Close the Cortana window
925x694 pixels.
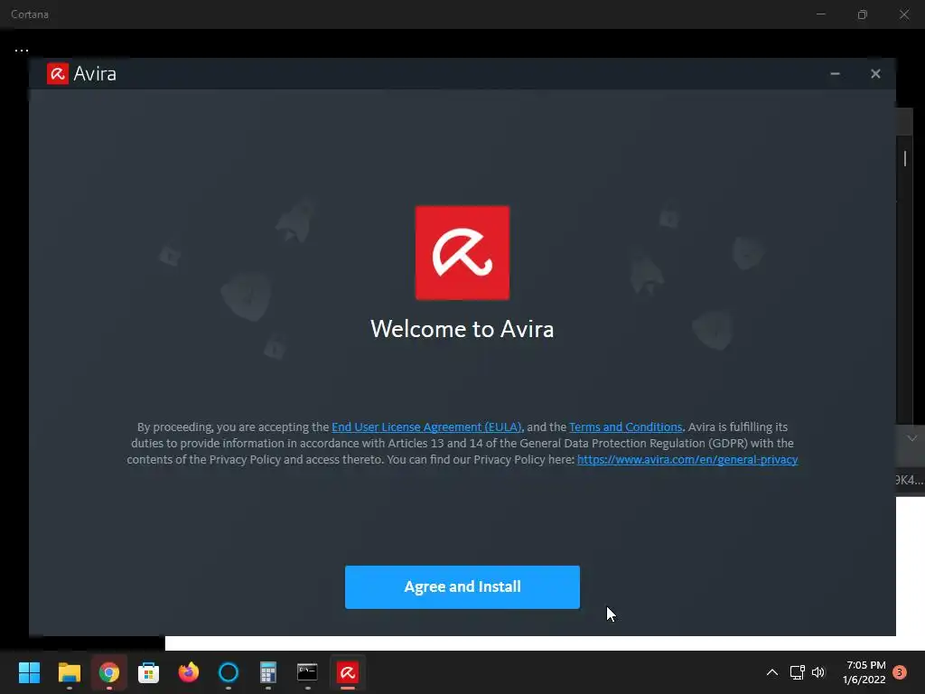pos(903,14)
